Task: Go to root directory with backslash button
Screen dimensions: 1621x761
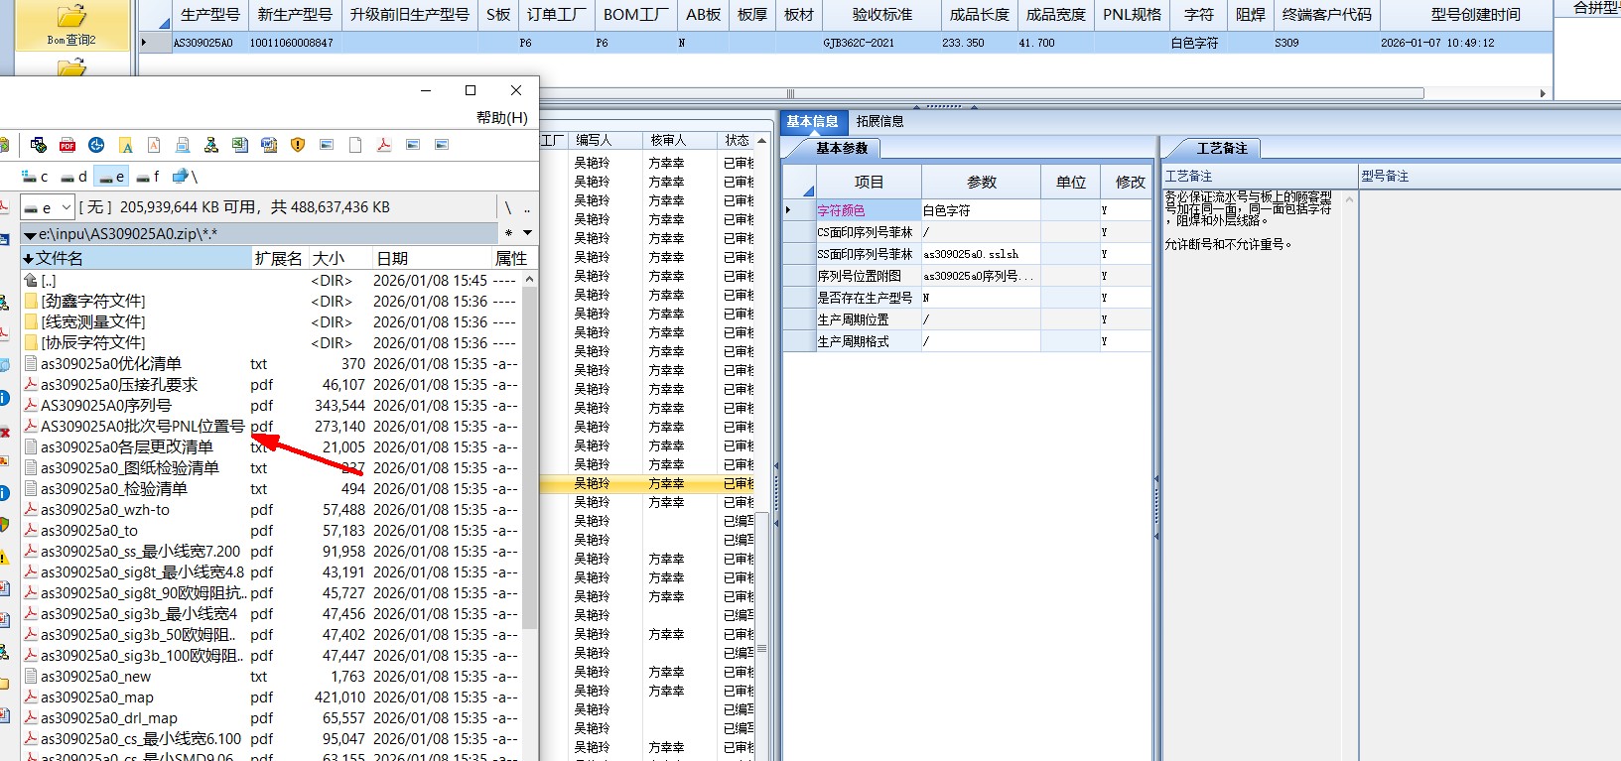Action: pos(508,207)
